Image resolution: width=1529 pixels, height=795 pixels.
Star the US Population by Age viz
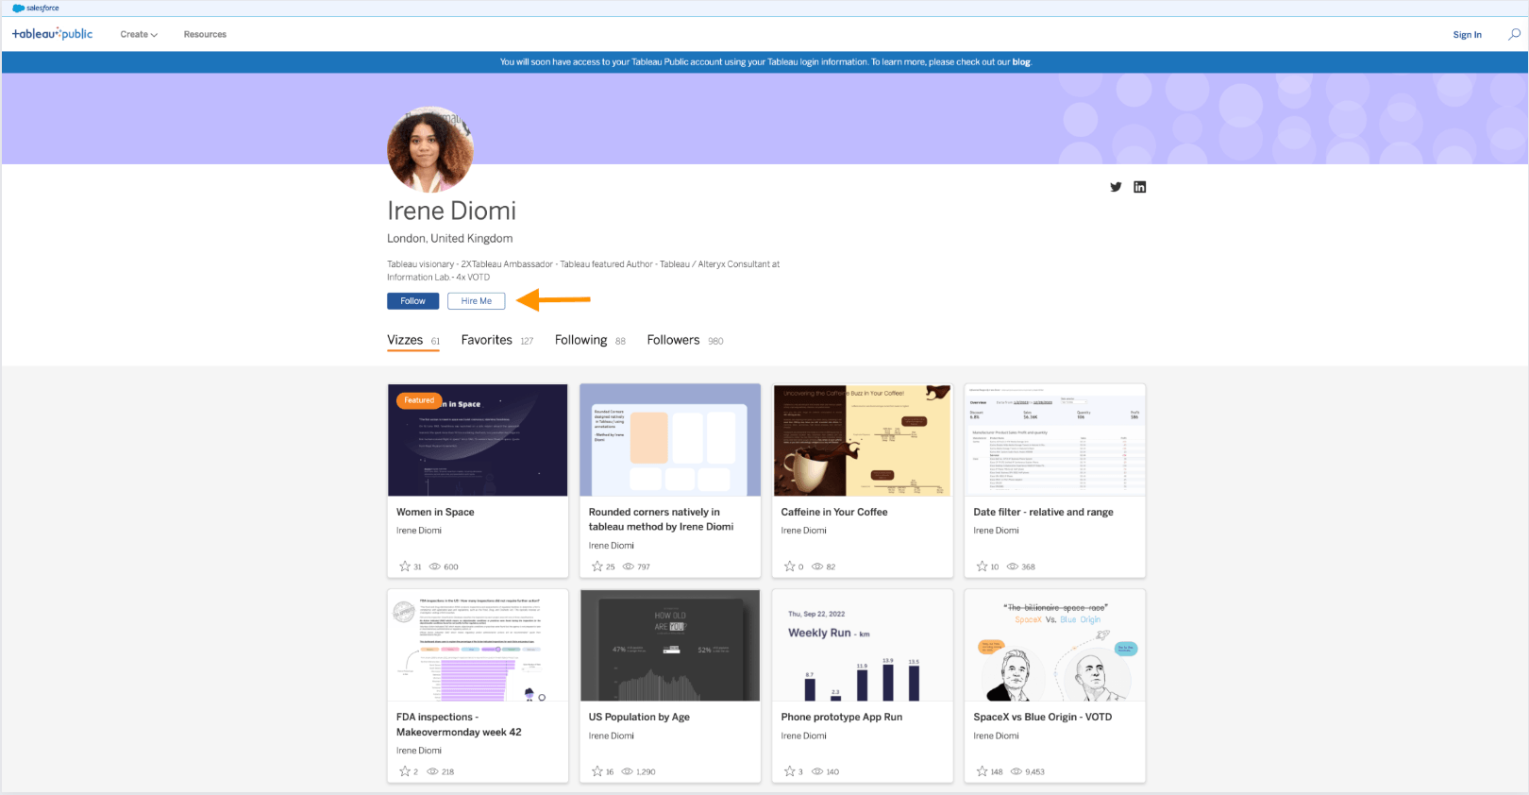[597, 771]
